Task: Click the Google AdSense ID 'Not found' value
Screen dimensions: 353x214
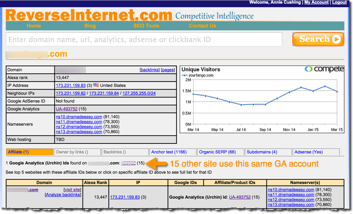Action: (65, 101)
